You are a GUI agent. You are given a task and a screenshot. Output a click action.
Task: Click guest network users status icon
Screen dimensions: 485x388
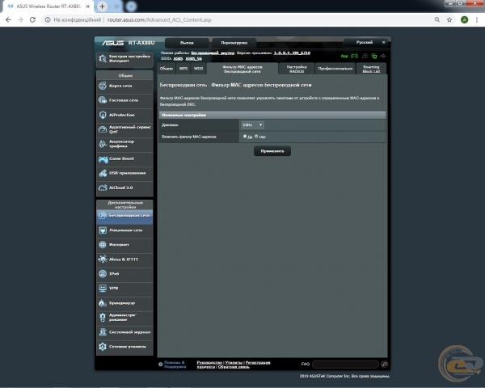(x=365, y=56)
